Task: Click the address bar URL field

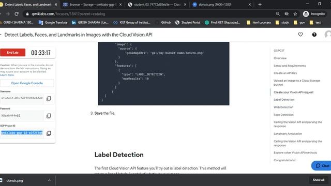Action: (x=148, y=14)
